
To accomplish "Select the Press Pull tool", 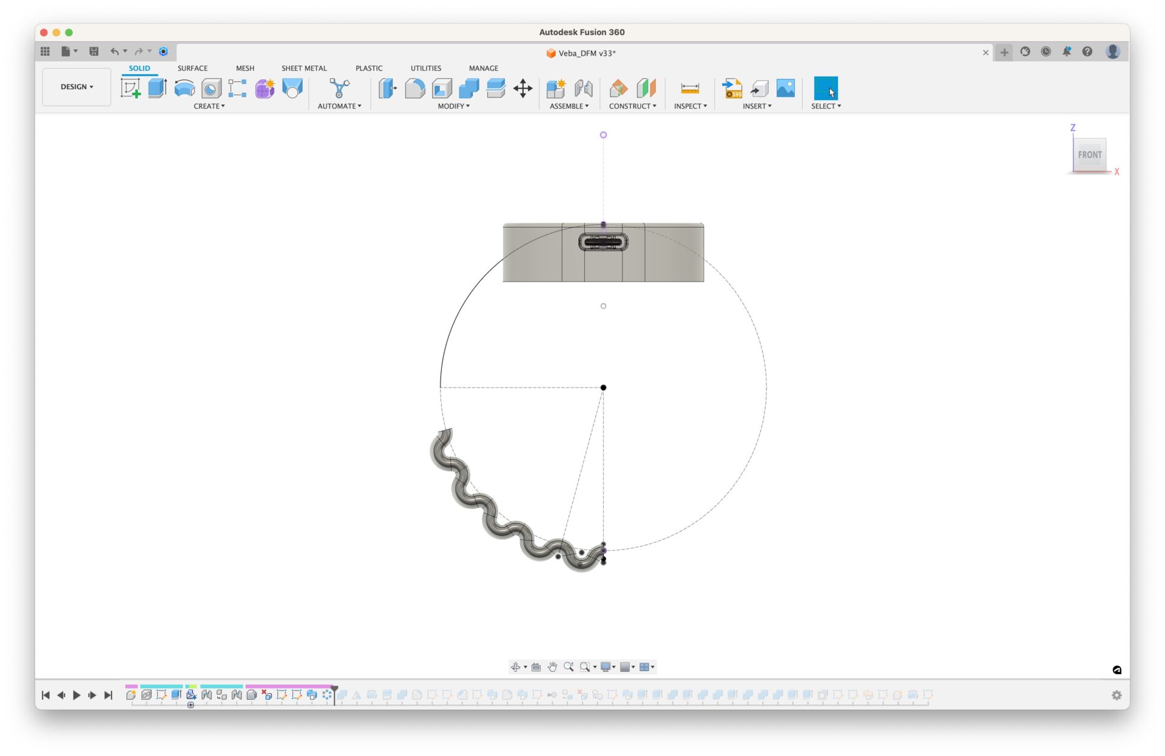I will point(387,88).
